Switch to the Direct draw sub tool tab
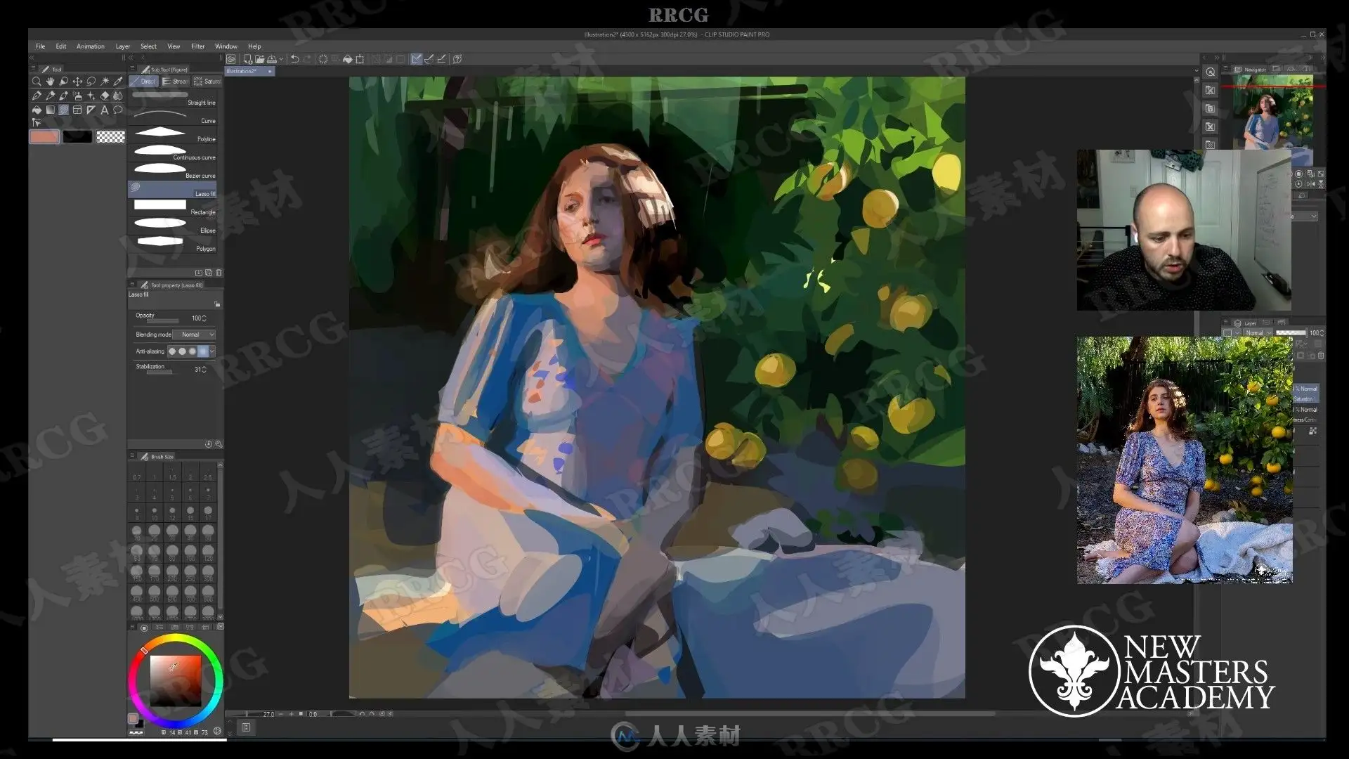This screenshot has width=1349, height=759. tap(143, 82)
